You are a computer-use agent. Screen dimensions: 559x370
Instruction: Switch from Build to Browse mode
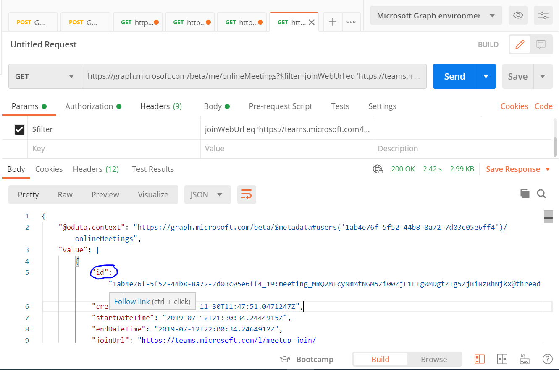click(433, 359)
